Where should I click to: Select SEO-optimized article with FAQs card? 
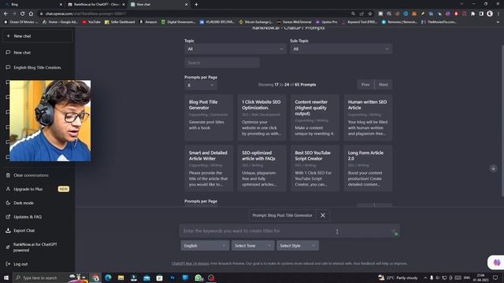point(261,168)
